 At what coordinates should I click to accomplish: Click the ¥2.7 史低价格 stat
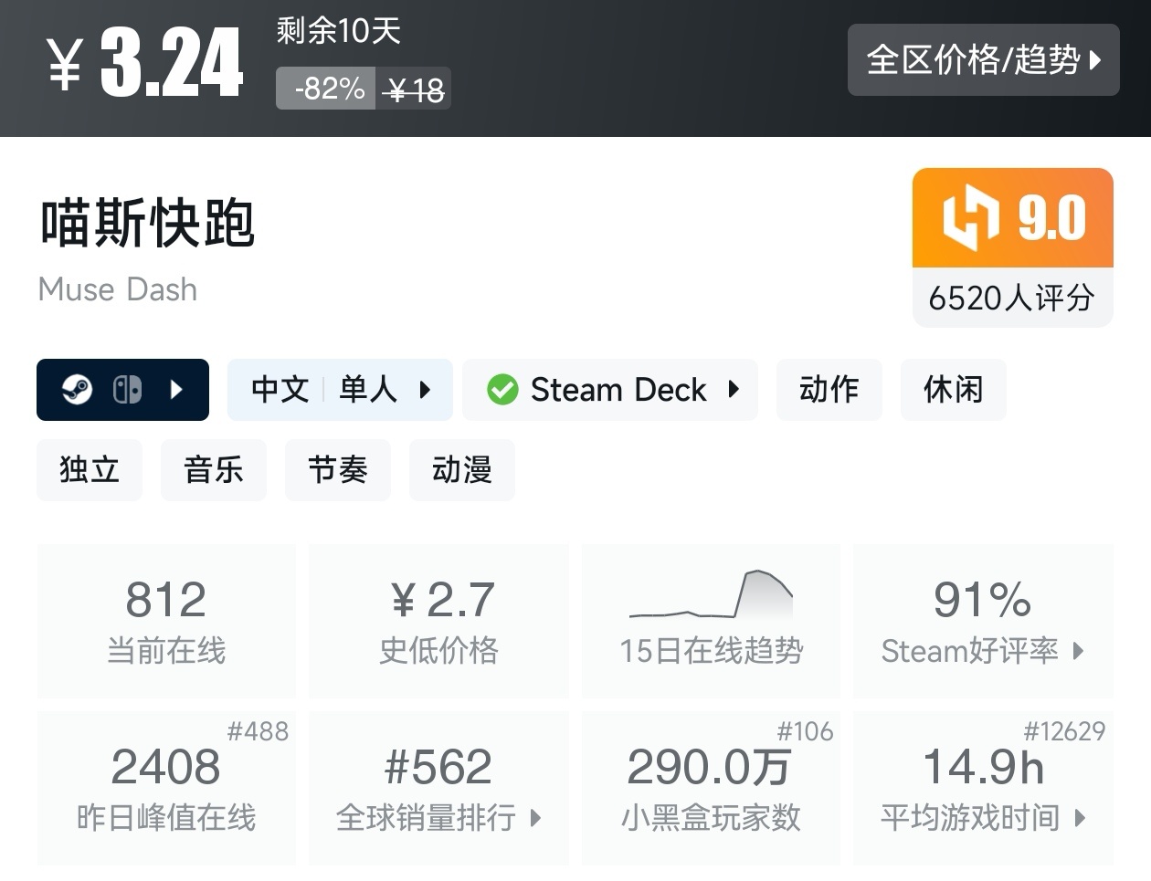438,621
